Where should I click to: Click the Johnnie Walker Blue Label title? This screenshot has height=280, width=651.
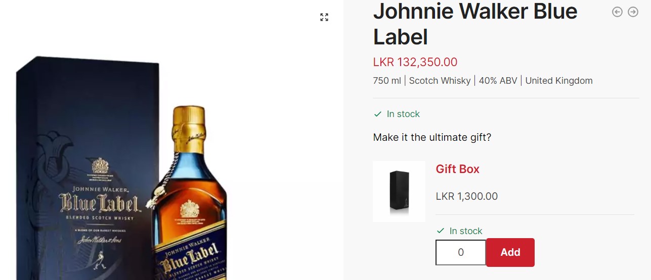(475, 24)
